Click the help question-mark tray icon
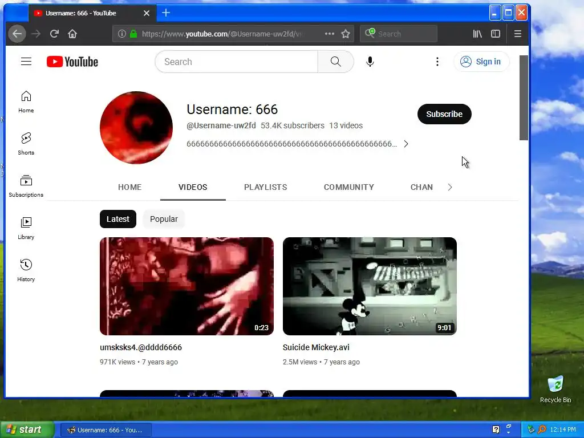Viewport: 584px width, 438px height. coord(496,430)
